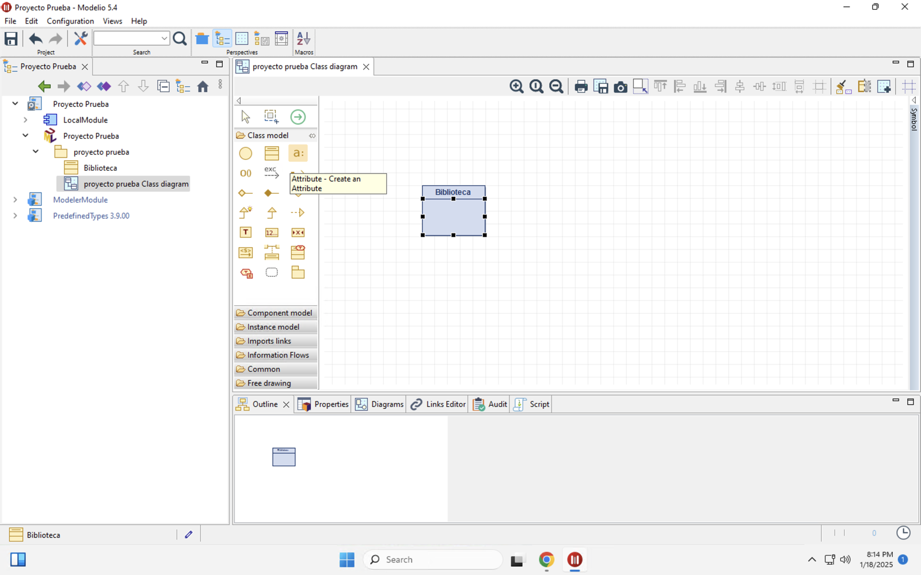Switch to the Properties tab
This screenshot has height=575, width=921.
[324, 404]
